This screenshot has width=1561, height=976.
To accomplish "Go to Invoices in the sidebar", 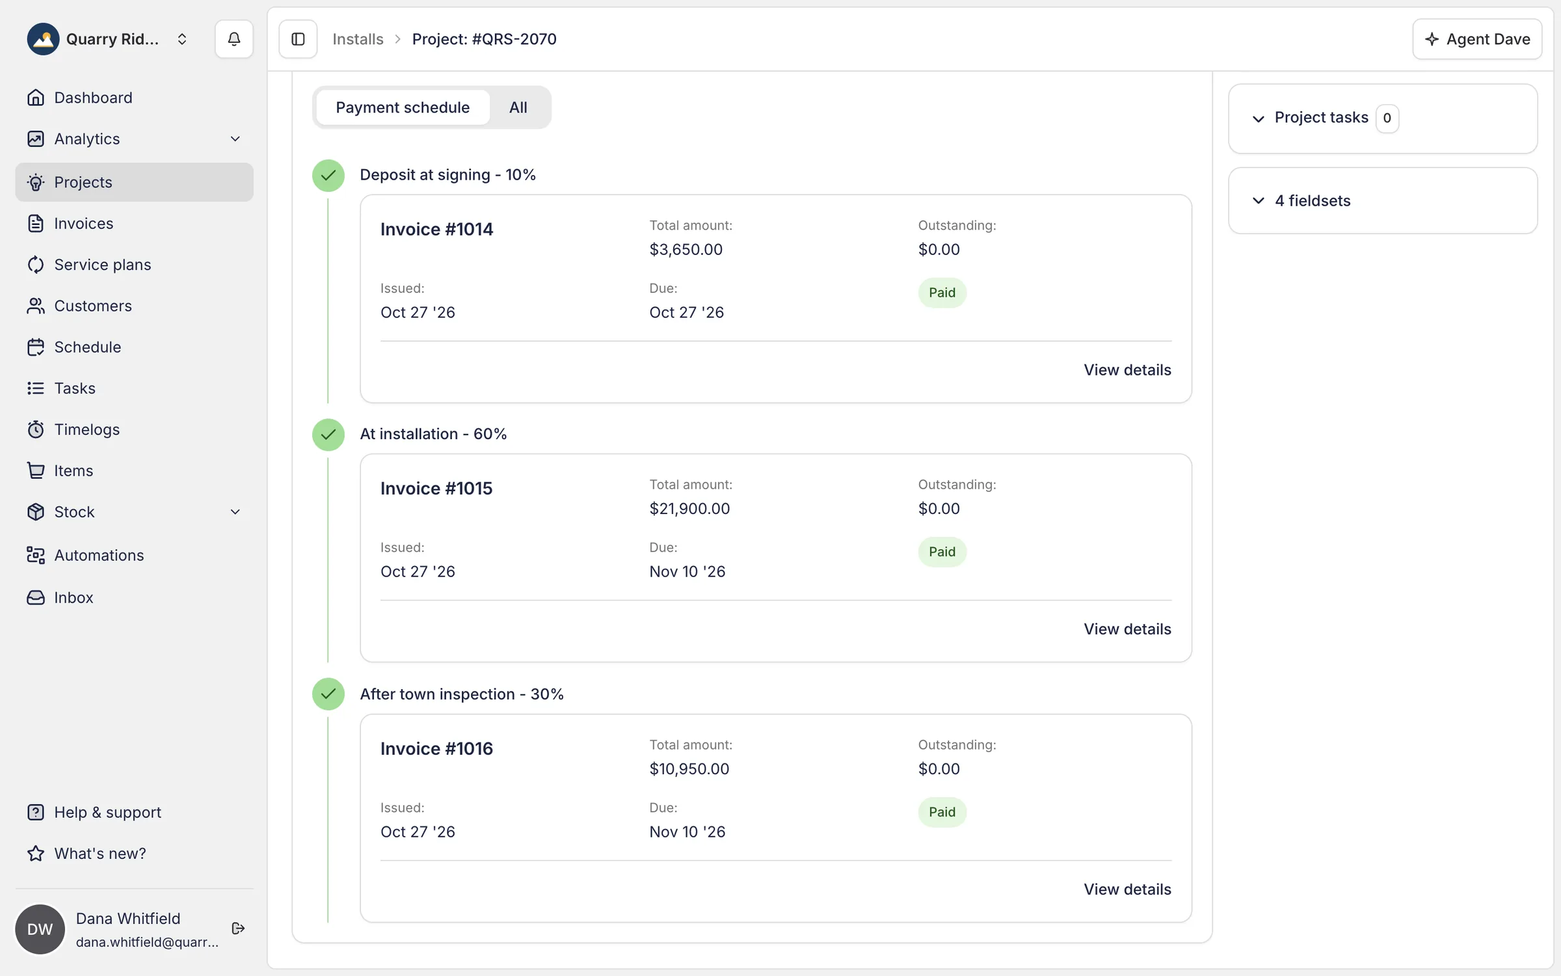I will pyautogui.click(x=134, y=223).
